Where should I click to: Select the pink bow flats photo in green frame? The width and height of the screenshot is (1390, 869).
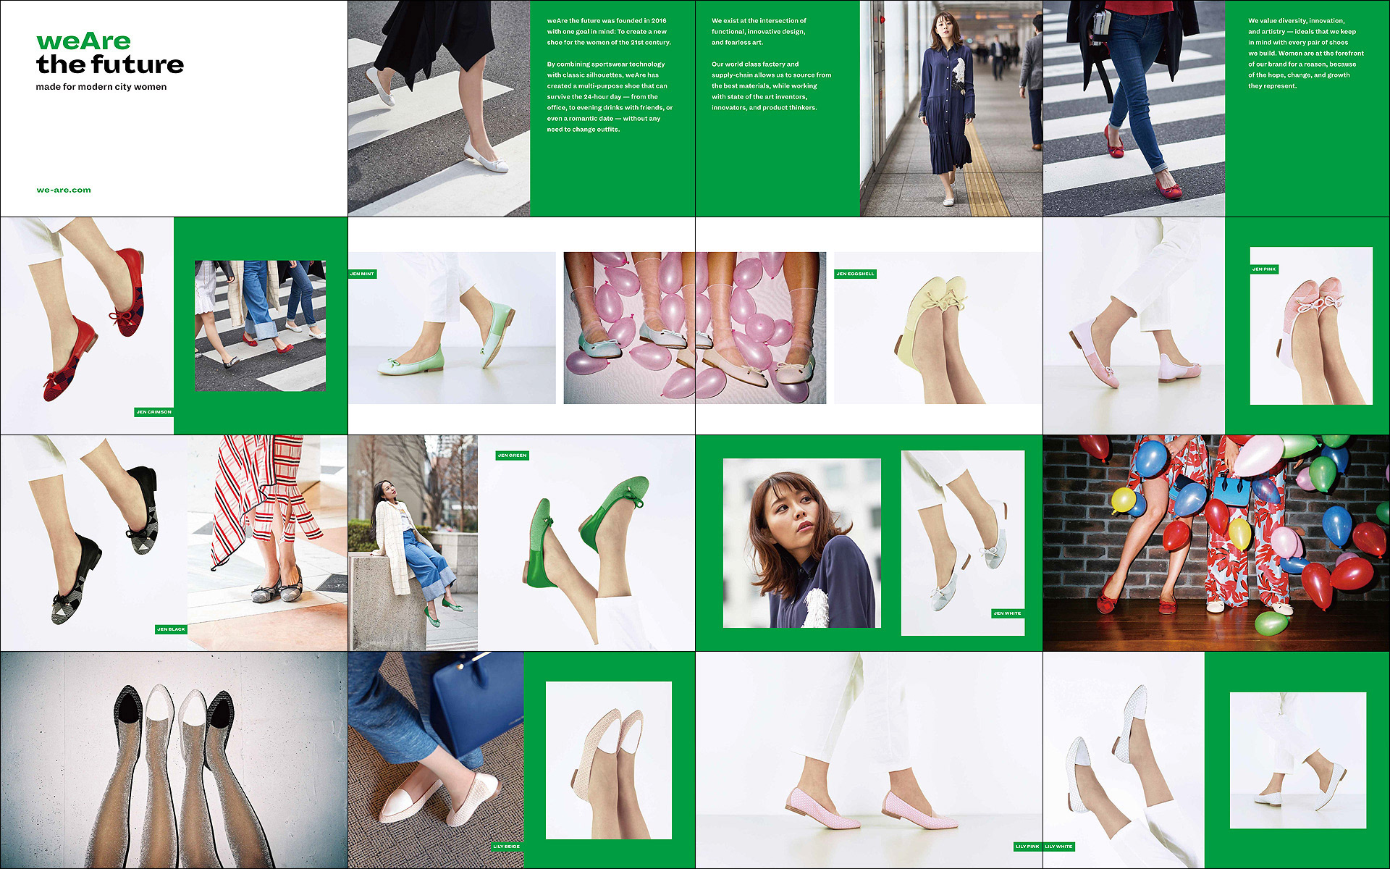click(x=1311, y=326)
